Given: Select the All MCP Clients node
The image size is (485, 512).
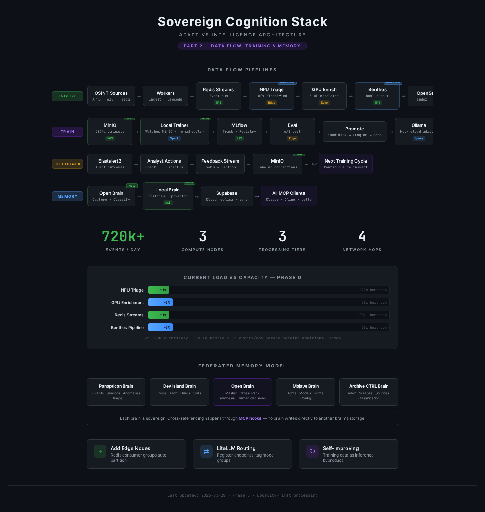Looking at the screenshot, I should pyautogui.click(x=289, y=196).
